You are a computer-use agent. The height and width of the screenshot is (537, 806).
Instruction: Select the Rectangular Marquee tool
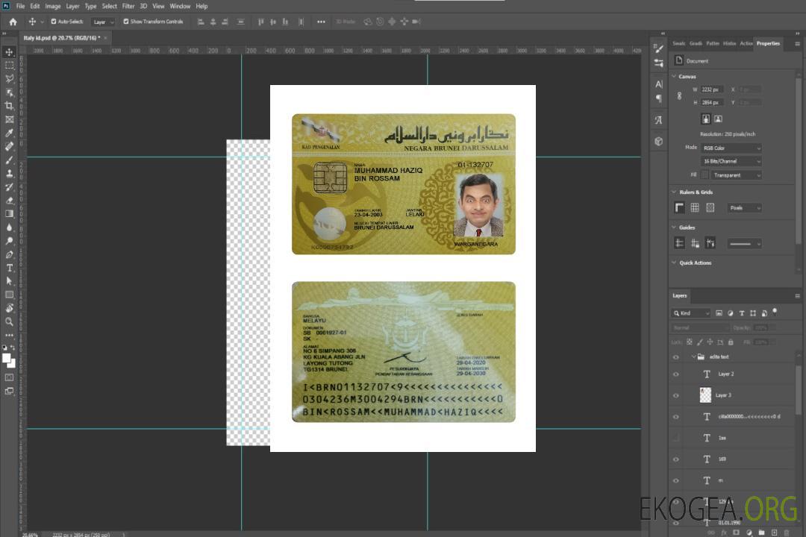pyautogui.click(x=9, y=66)
